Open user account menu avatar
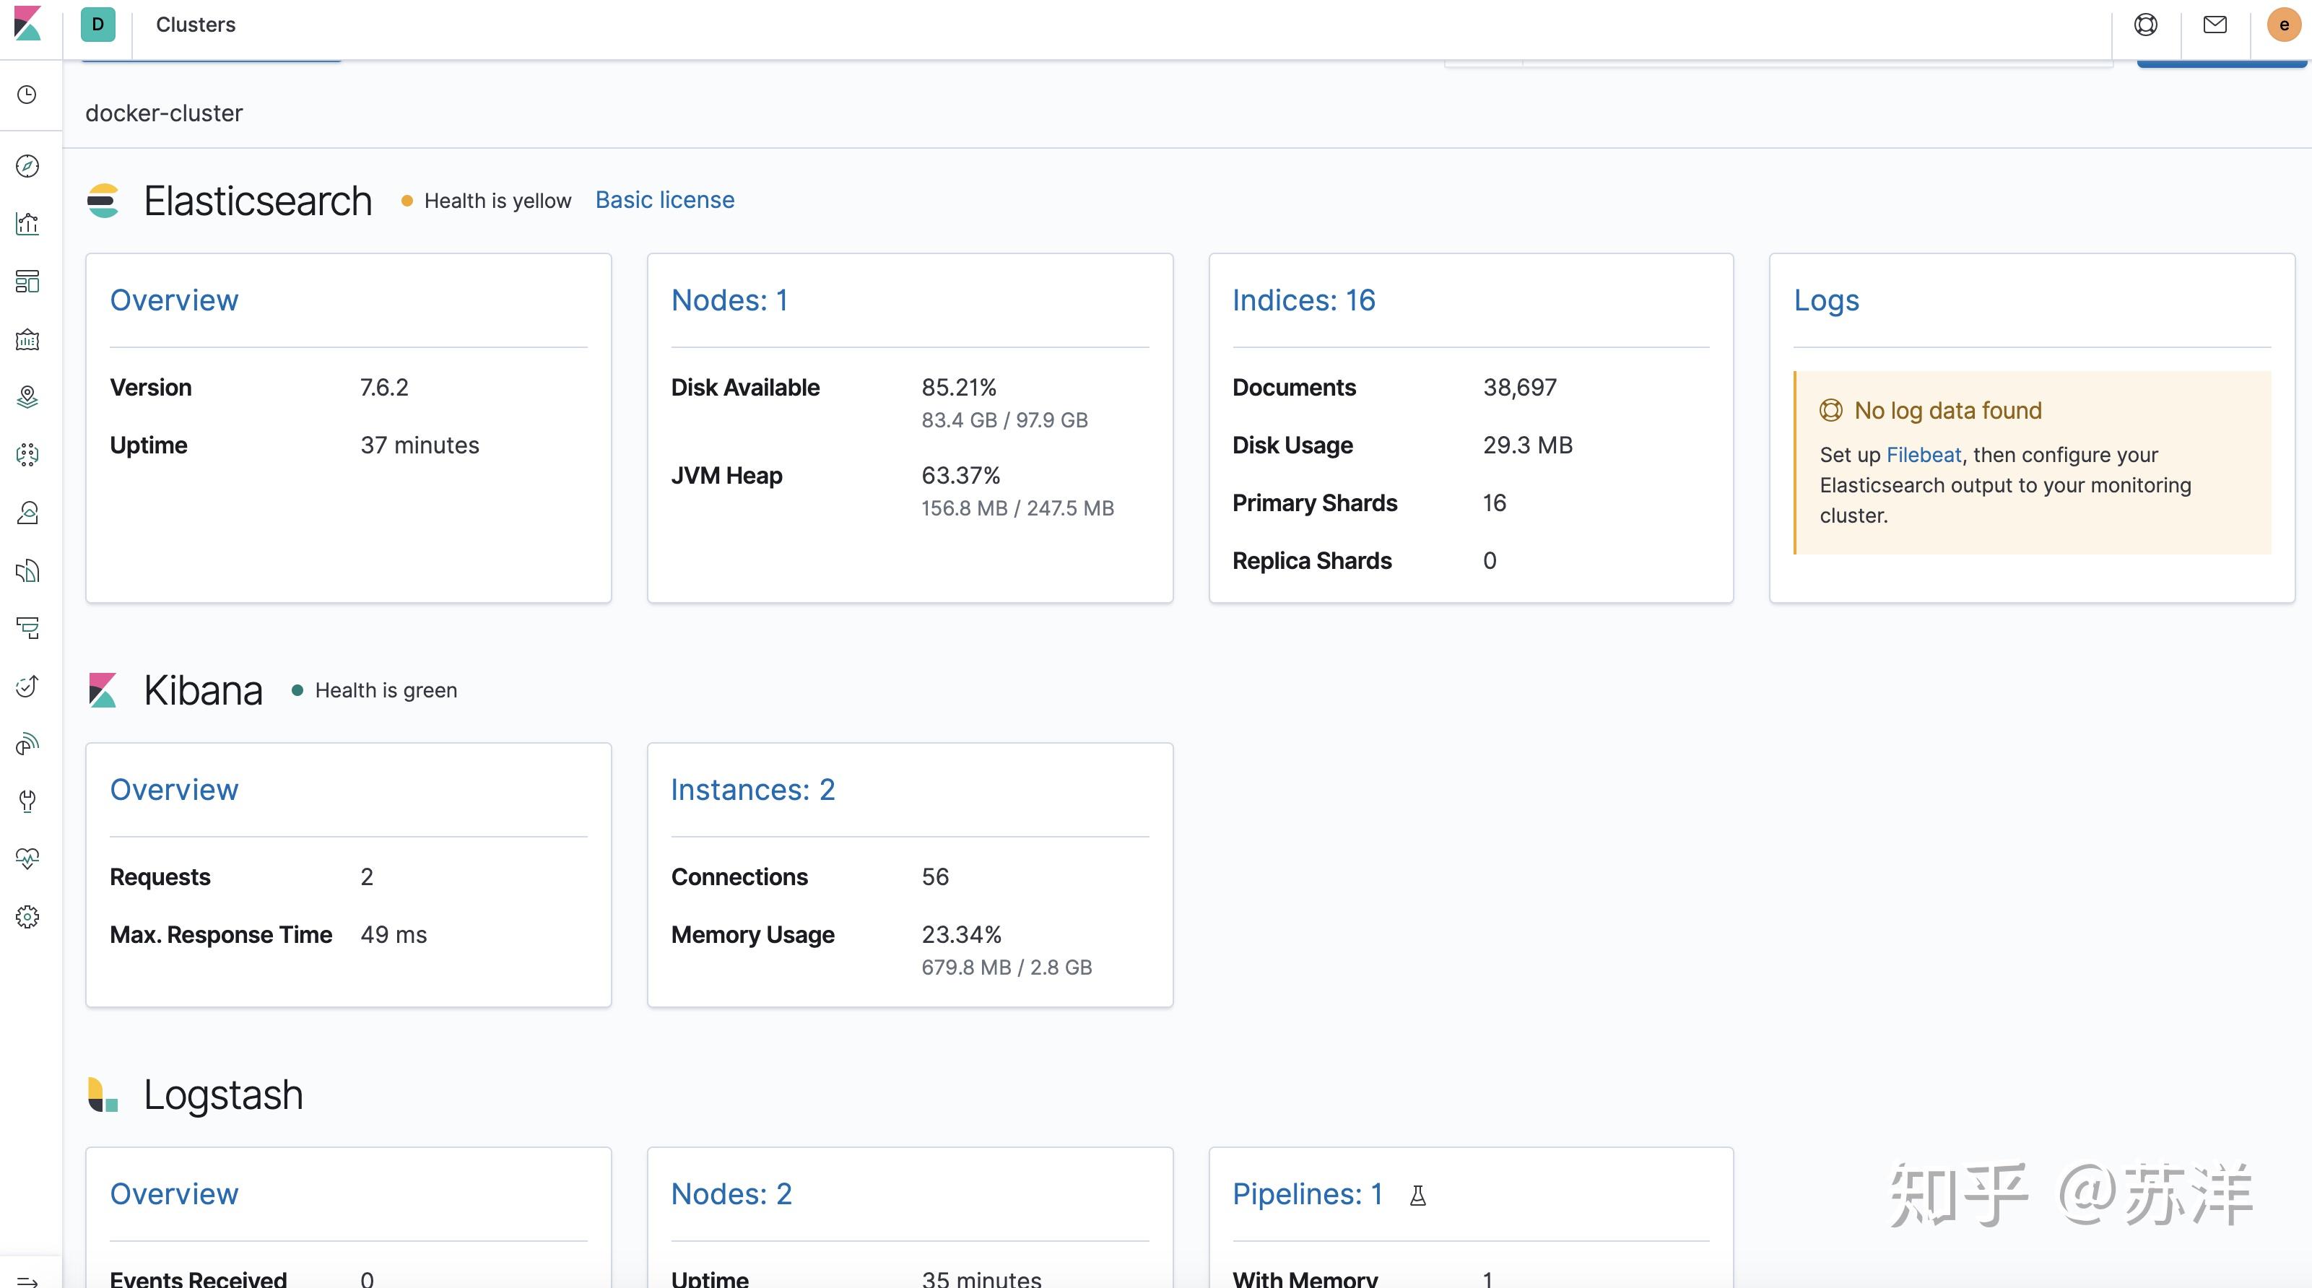The width and height of the screenshot is (2312, 1288). (x=2283, y=25)
